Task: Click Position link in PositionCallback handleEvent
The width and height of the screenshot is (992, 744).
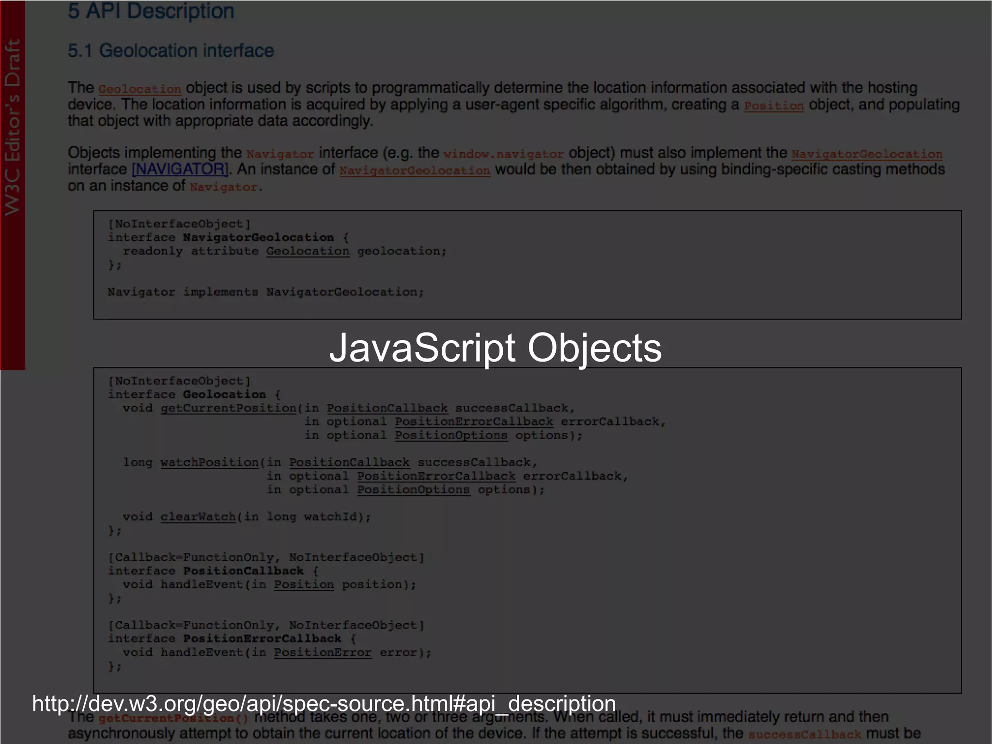Action: [304, 585]
